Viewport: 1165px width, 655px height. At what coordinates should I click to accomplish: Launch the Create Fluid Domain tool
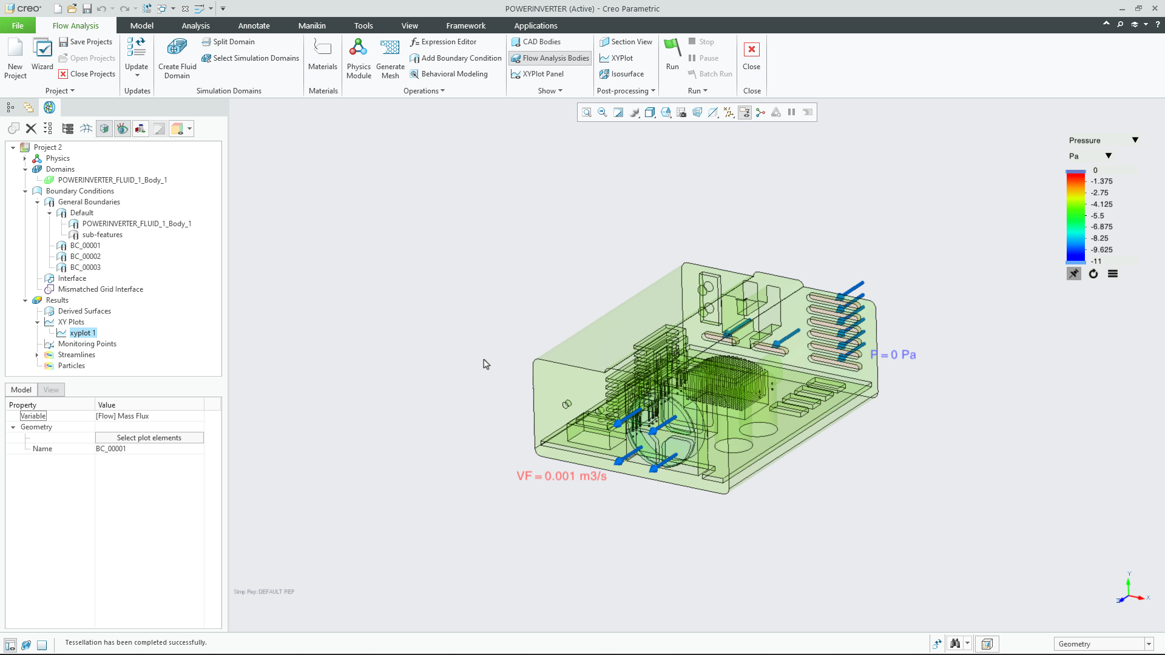point(176,58)
